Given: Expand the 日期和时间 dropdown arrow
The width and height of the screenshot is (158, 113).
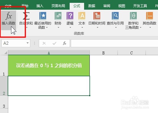Looking at the screenshot, I should point(97,27).
